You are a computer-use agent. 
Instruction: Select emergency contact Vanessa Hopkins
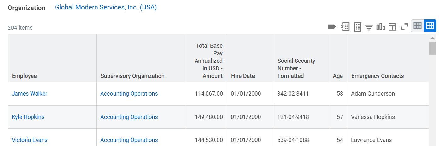click(x=373, y=117)
